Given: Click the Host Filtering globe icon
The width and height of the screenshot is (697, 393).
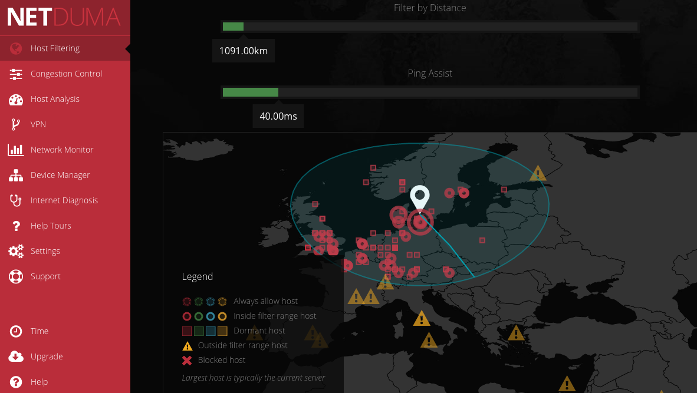Looking at the screenshot, I should coord(16,48).
